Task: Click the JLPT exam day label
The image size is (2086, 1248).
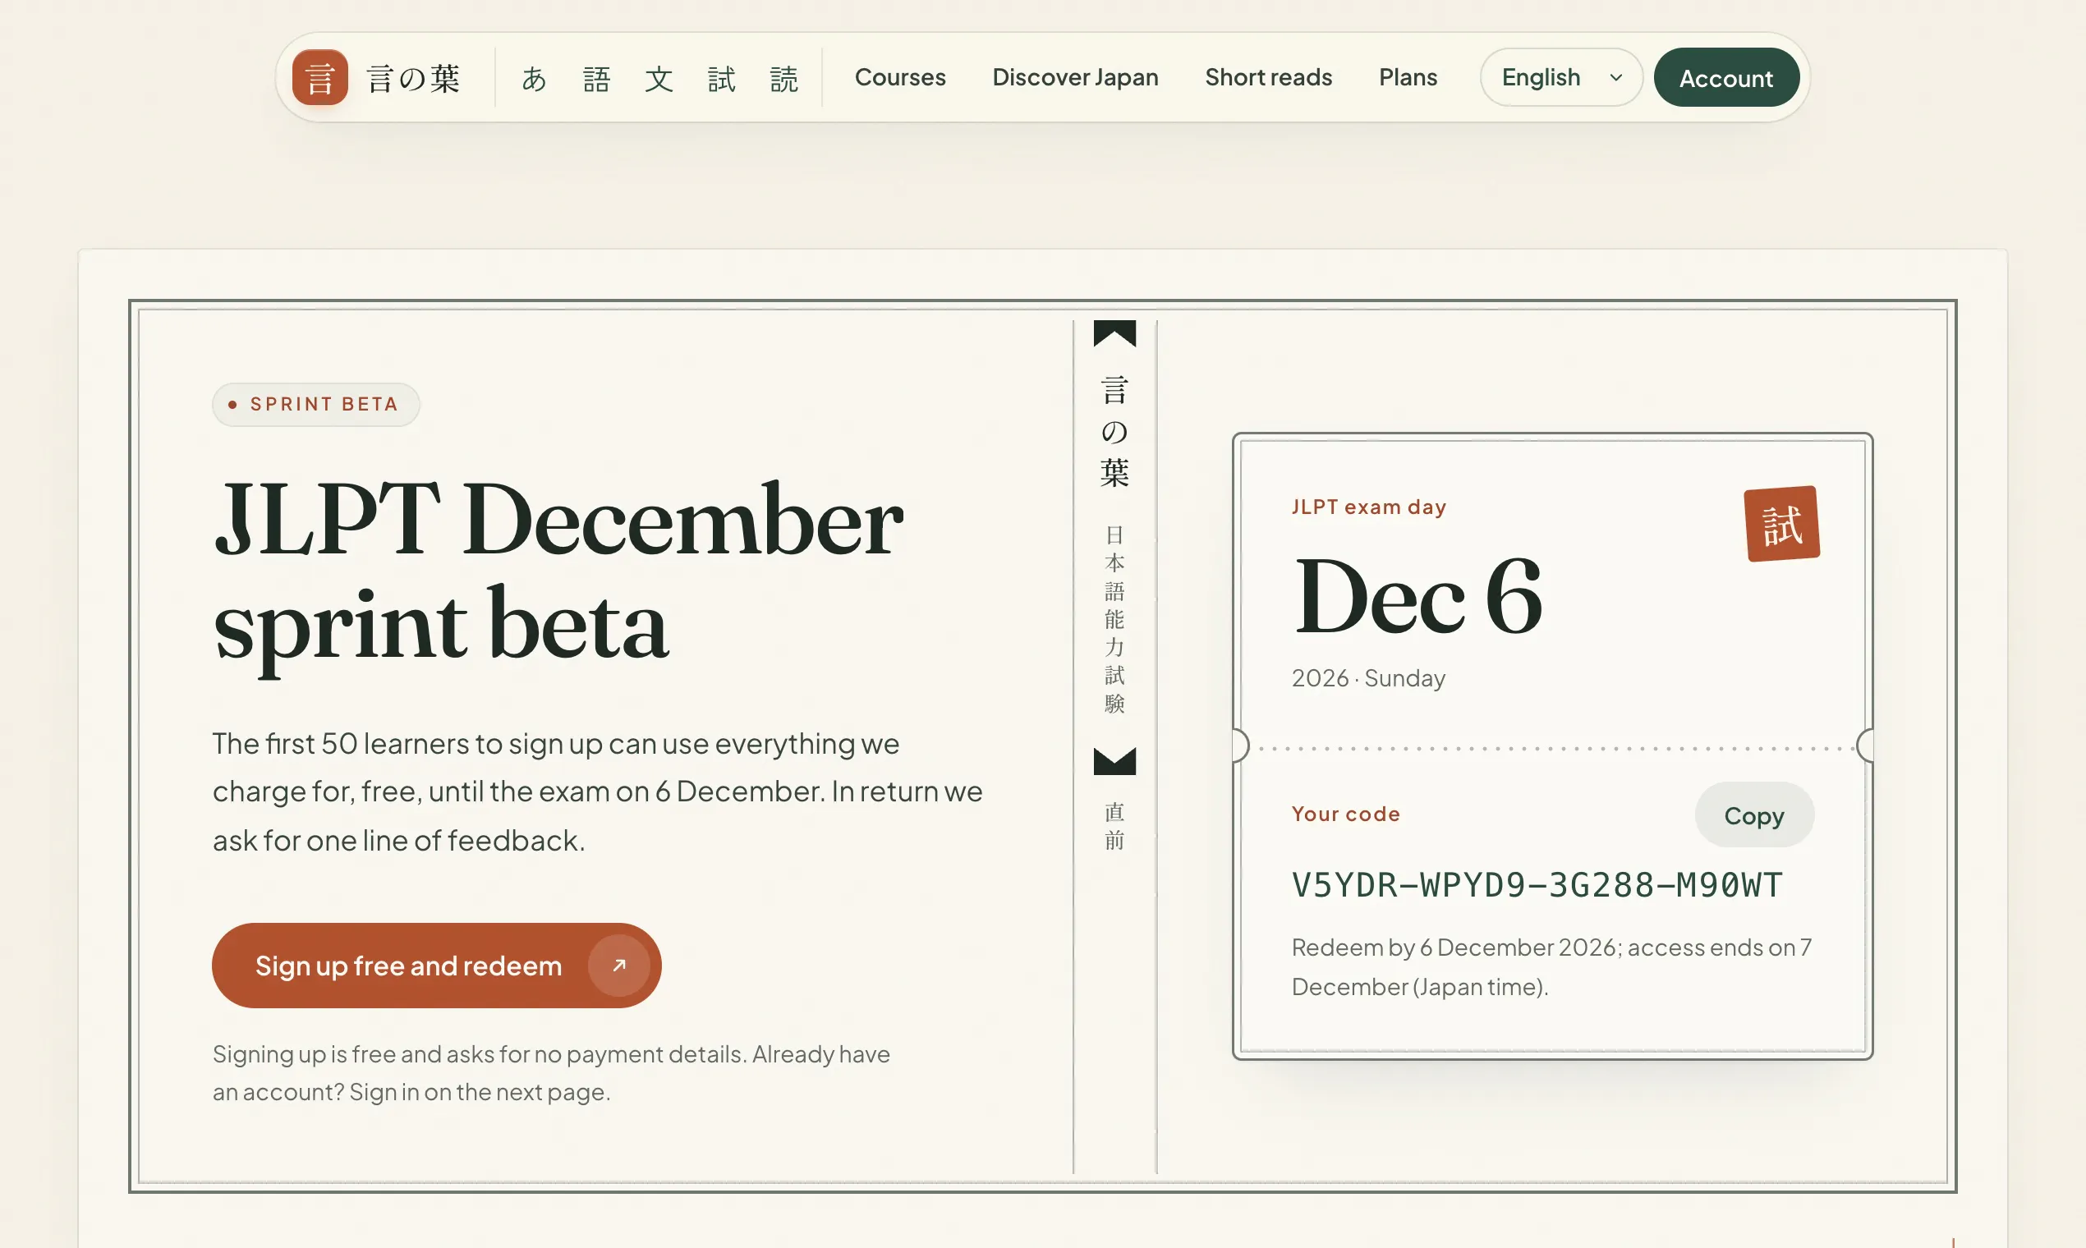Action: pos(1368,507)
